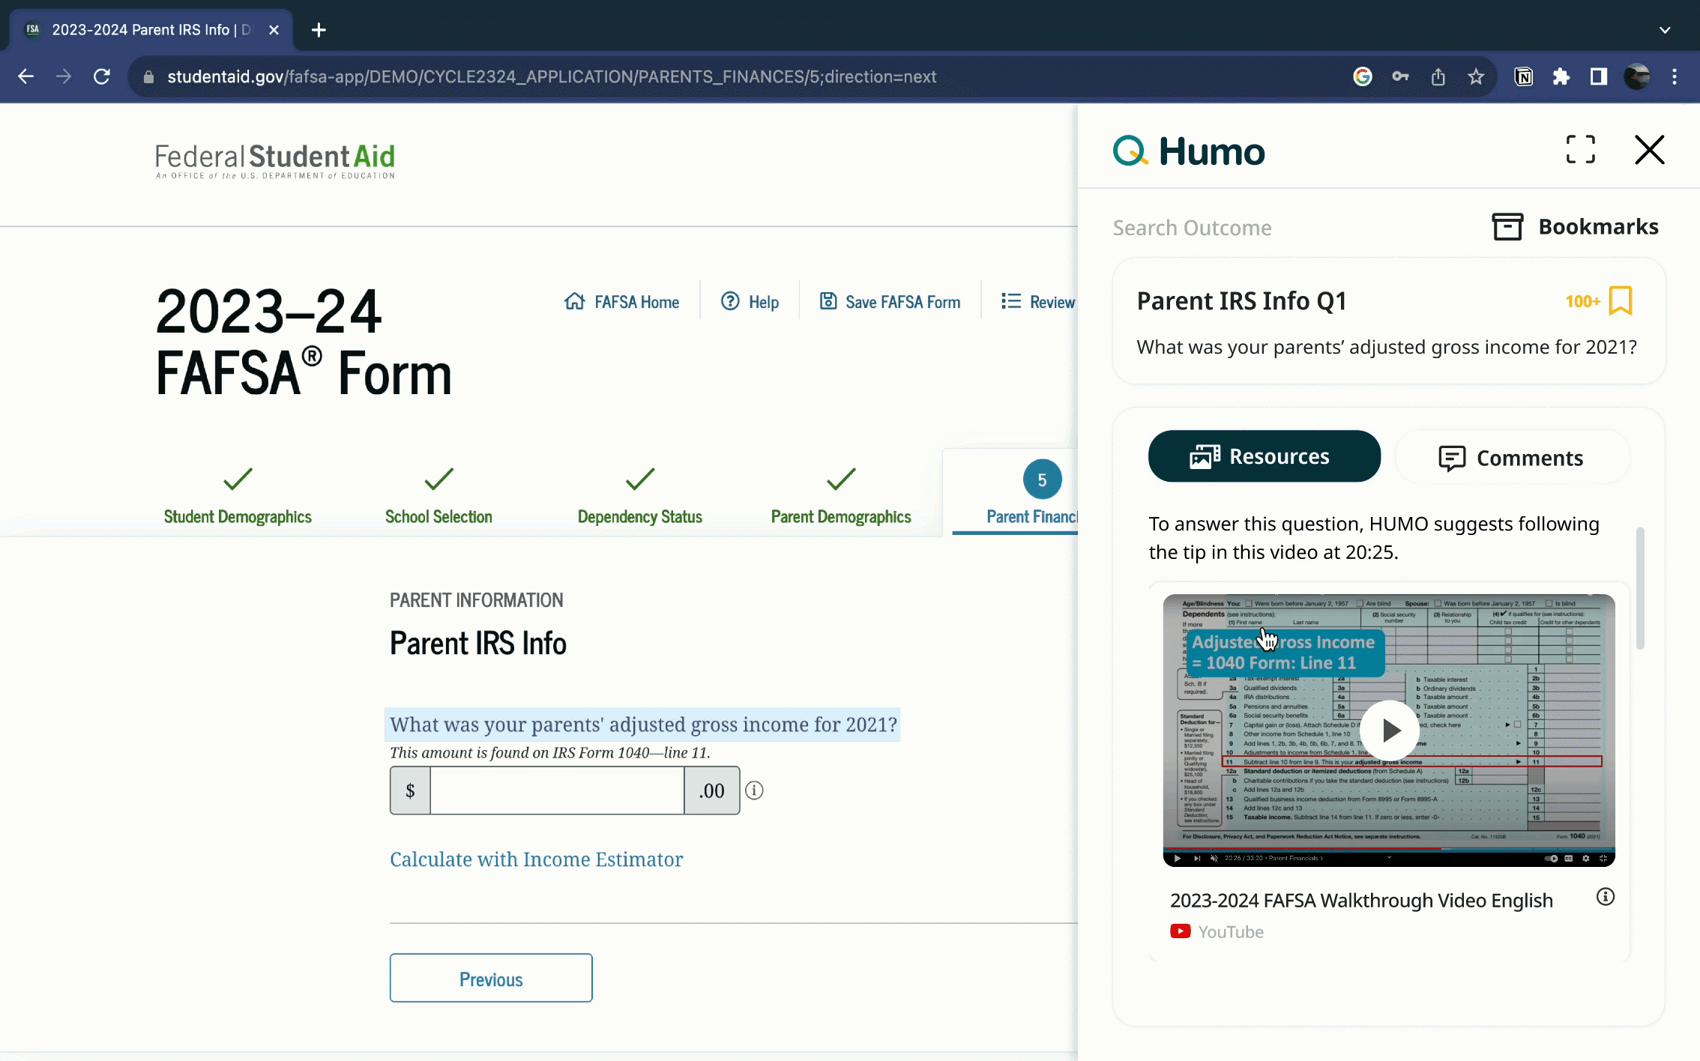This screenshot has height=1061, width=1700.
Task: Open saved passwords key icon
Action: pos(1400,76)
